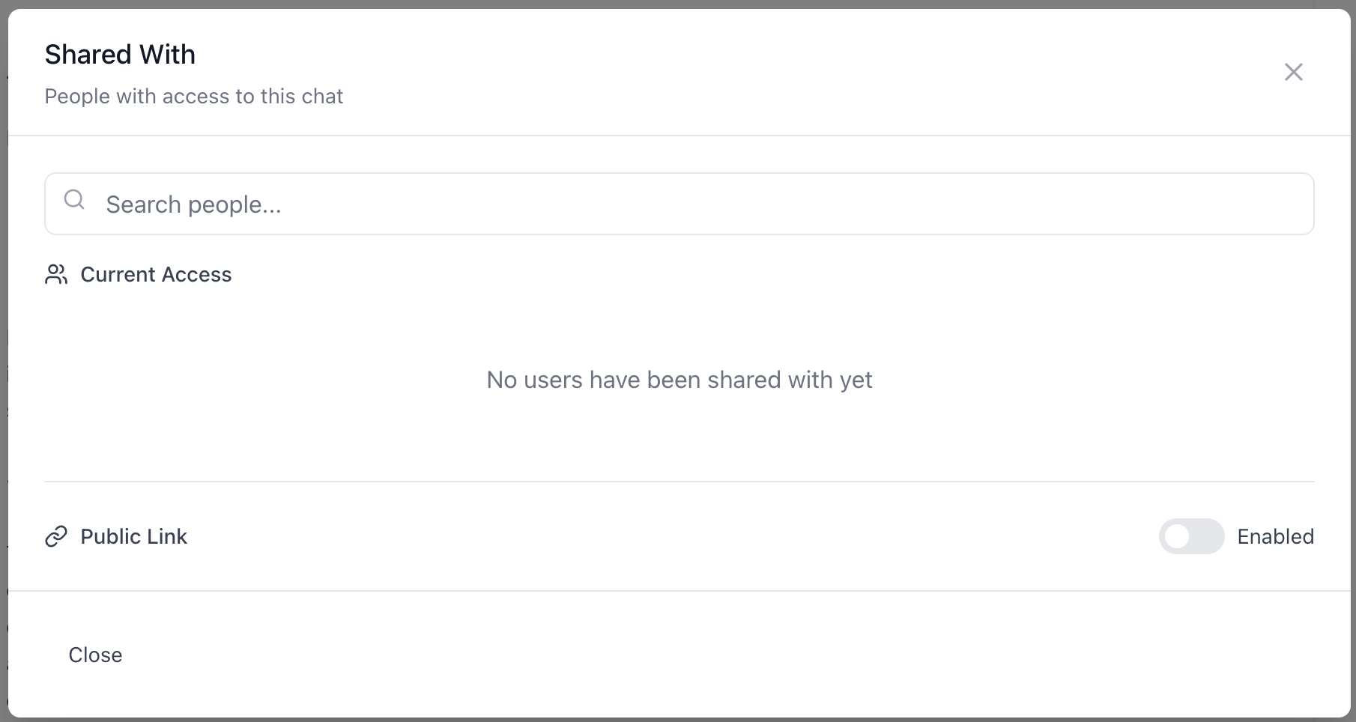
Task: Click the X icon to dismiss the dialog
Action: [x=1294, y=72]
